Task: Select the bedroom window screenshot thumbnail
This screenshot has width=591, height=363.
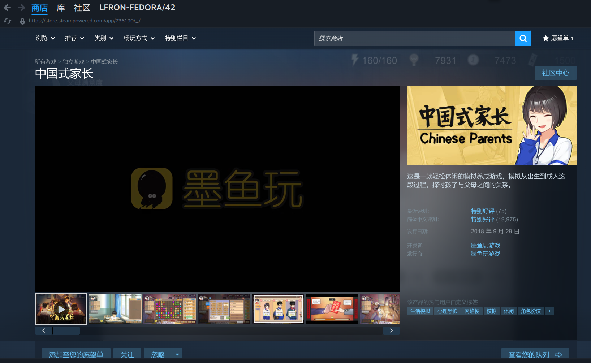Action: 115,309
